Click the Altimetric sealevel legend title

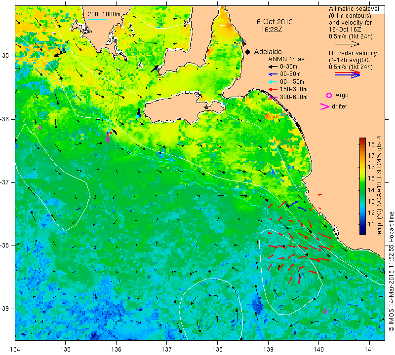tap(354, 9)
